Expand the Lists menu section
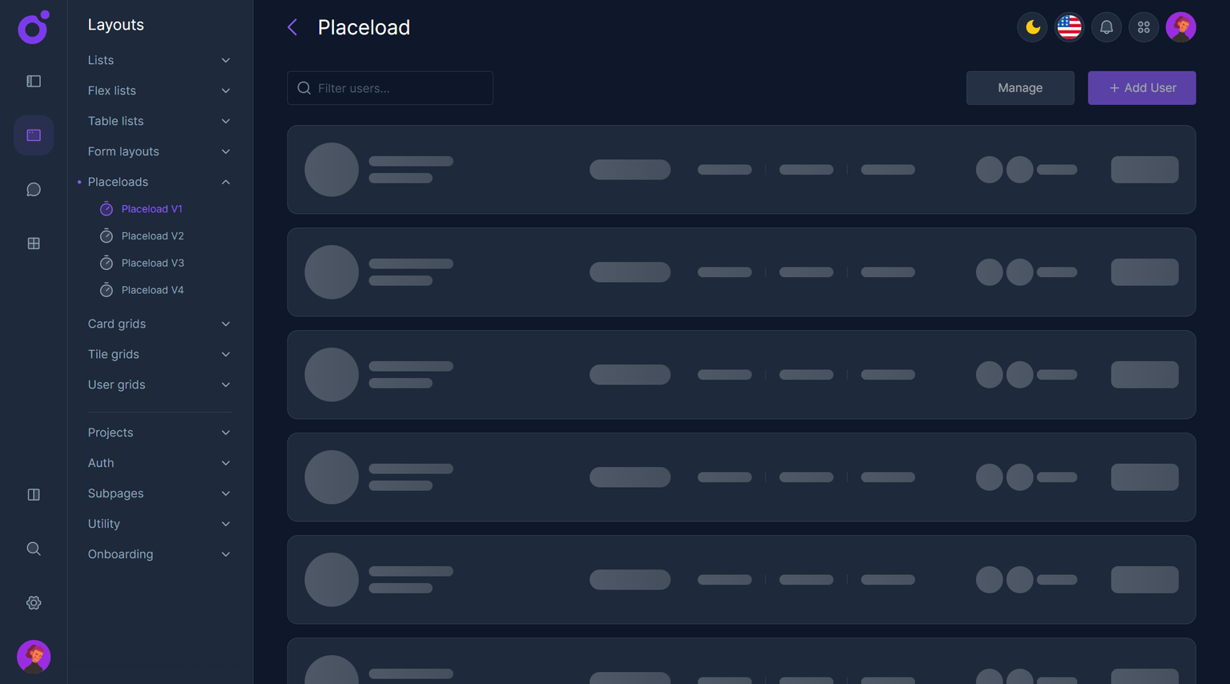The width and height of the screenshot is (1230, 684). click(159, 60)
